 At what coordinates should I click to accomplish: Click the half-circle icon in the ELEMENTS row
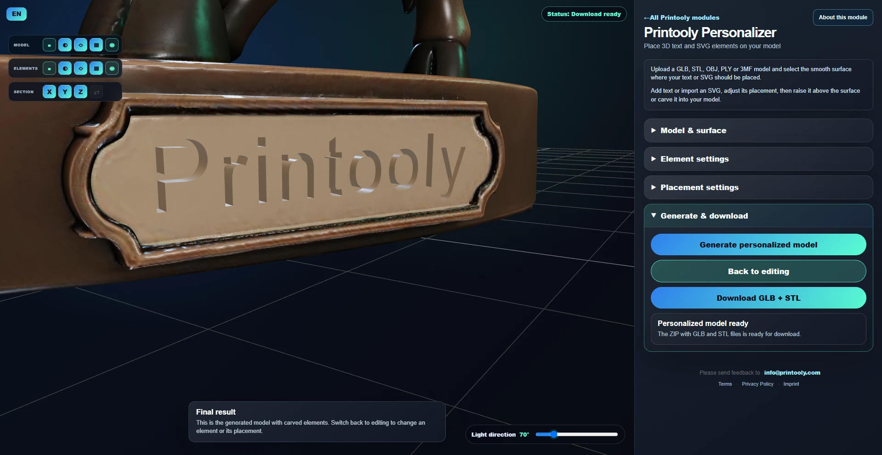coord(65,68)
